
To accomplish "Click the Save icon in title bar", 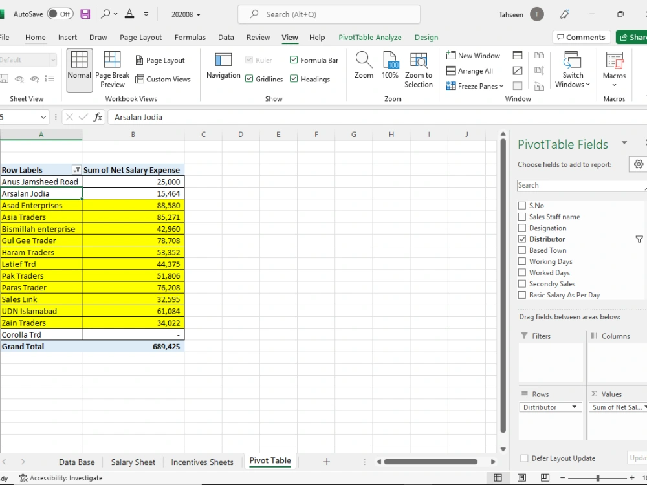I will click(x=85, y=14).
